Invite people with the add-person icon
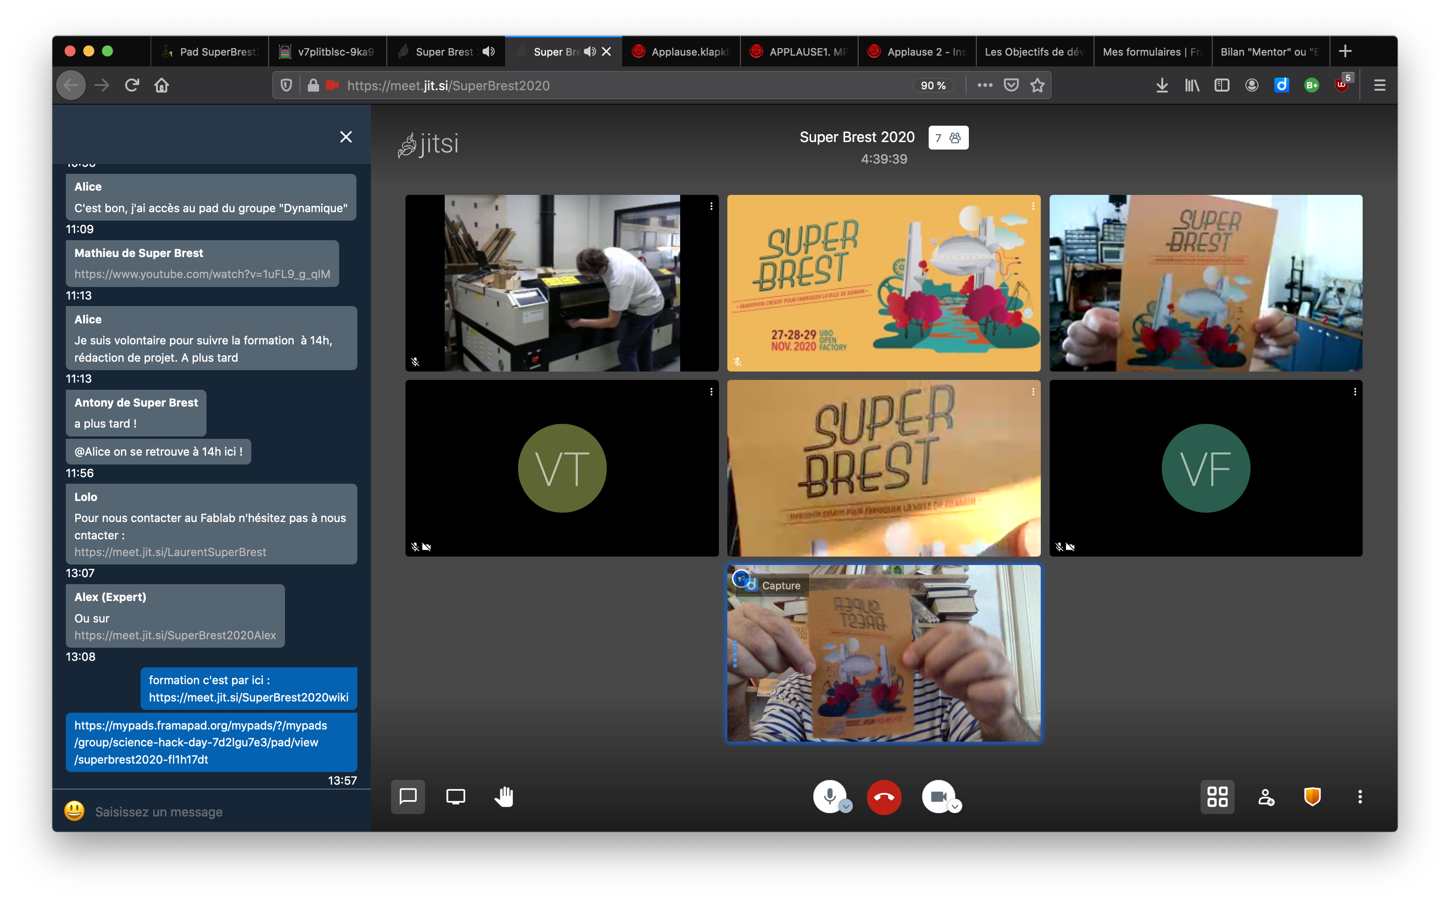Viewport: 1450px width, 901px height. [1266, 797]
